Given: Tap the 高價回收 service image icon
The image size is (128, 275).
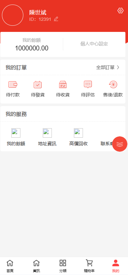Looking at the screenshot, I should (78, 133).
